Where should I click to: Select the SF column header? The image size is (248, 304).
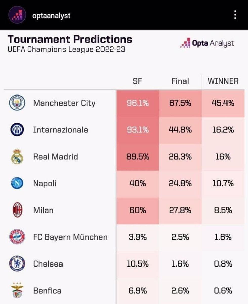[x=137, y=81]
